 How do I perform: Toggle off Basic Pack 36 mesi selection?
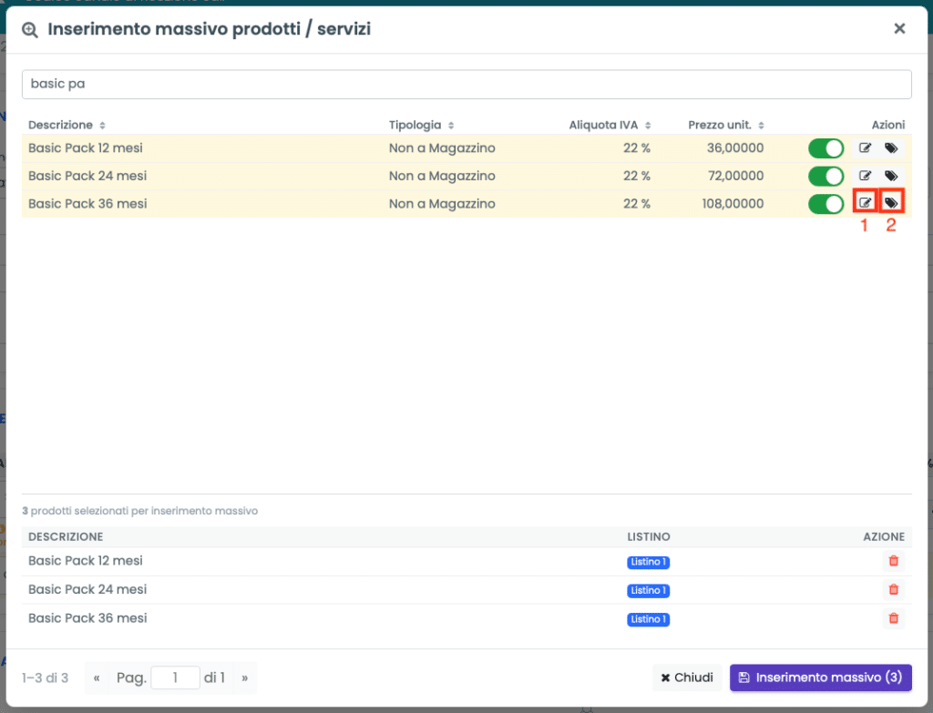(x=825, y=204)
